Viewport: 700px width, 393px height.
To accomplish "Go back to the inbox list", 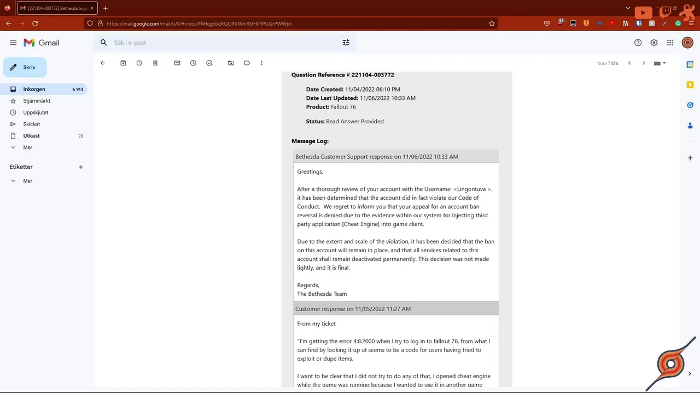I will click(103, 63).
